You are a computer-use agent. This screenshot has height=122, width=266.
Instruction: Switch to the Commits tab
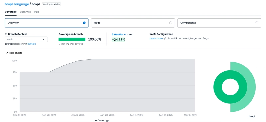(25, 12)
